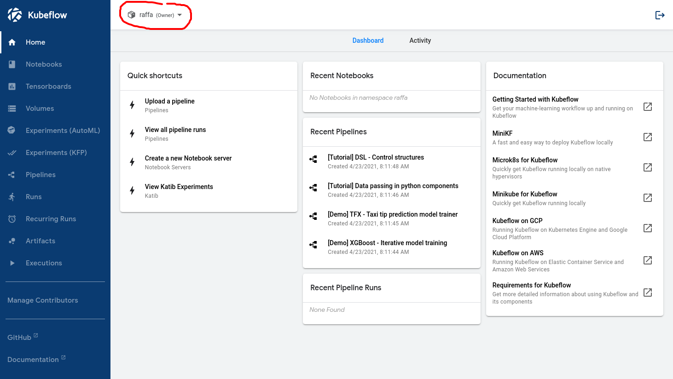Switch to the Activity tab
Screen dimensions: 673x379
tap(420, 40)
